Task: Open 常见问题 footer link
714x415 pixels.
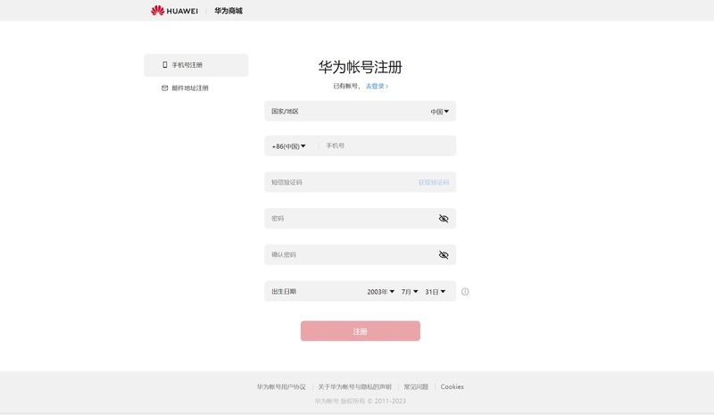Action: [x=416, y=386]
